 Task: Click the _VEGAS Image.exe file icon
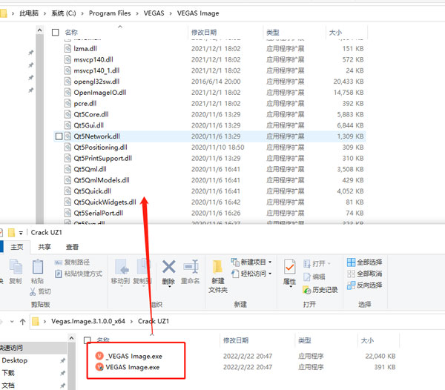(x=99, y=356)
